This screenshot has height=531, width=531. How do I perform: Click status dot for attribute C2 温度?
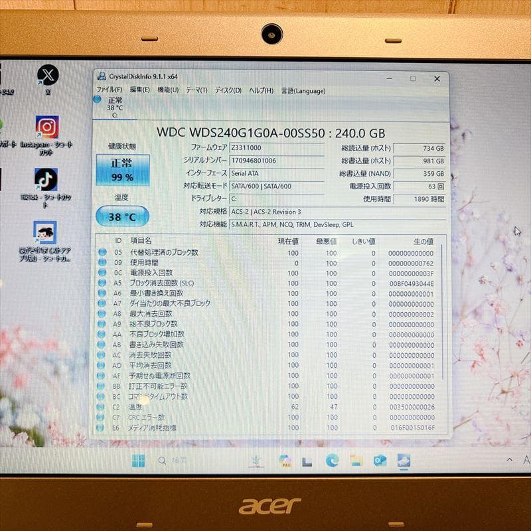point(100,407)
